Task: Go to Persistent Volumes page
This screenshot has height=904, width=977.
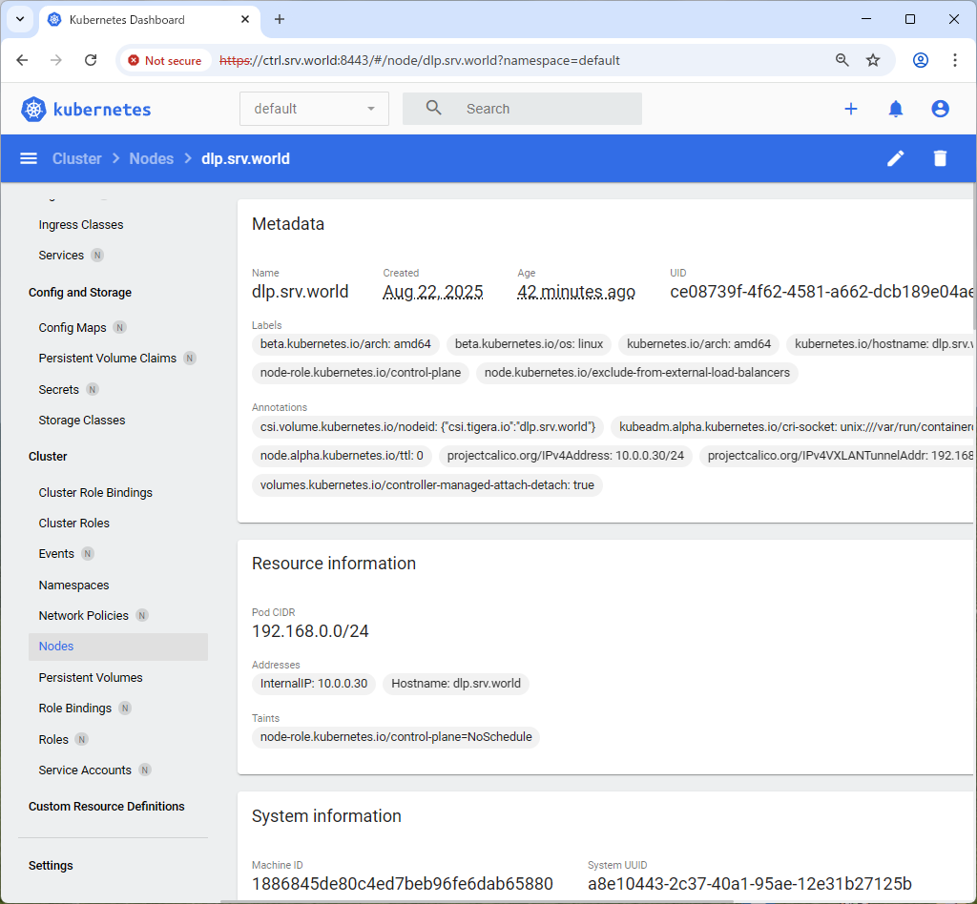Action: (91, 677)
